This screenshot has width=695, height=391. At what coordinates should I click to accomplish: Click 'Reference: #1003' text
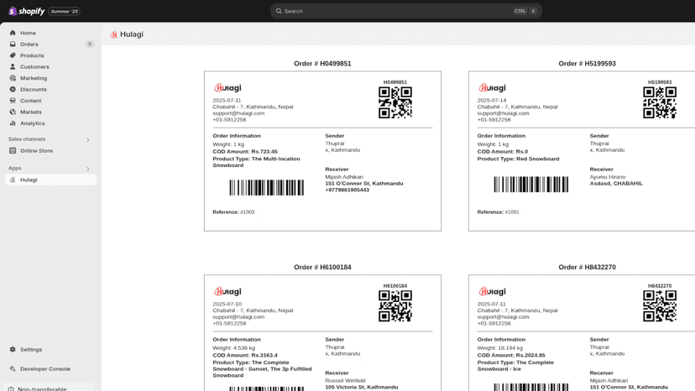pyautogui.click(x=233, y=212)
